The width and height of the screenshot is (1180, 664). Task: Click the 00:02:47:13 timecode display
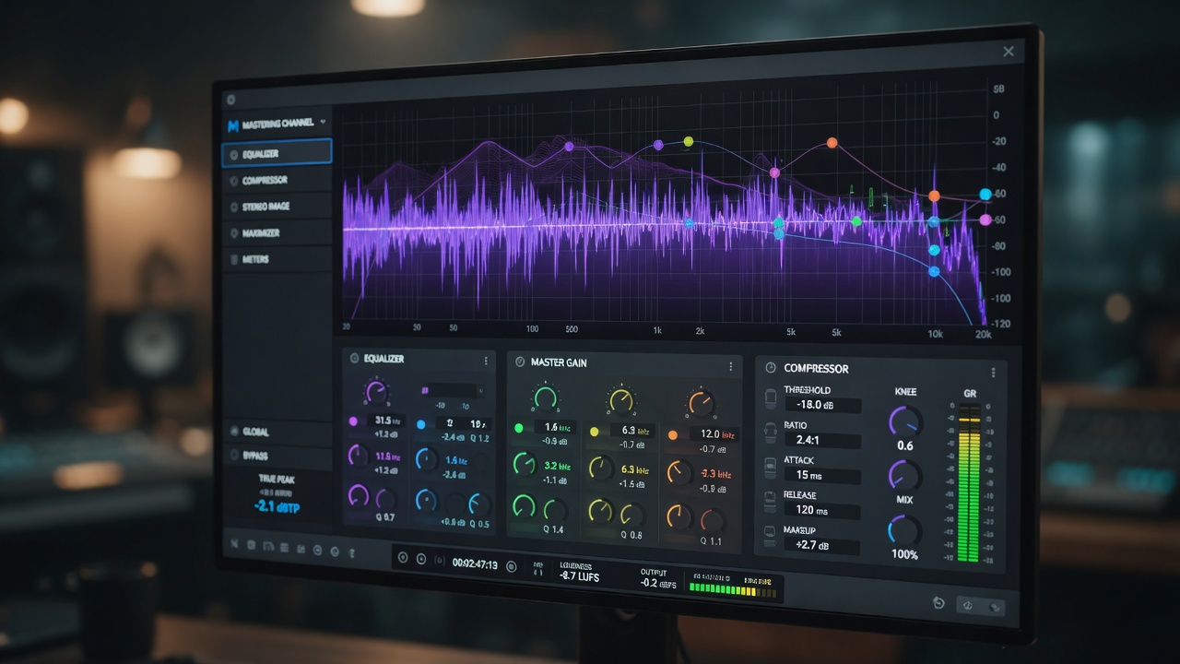pos(475,564)
